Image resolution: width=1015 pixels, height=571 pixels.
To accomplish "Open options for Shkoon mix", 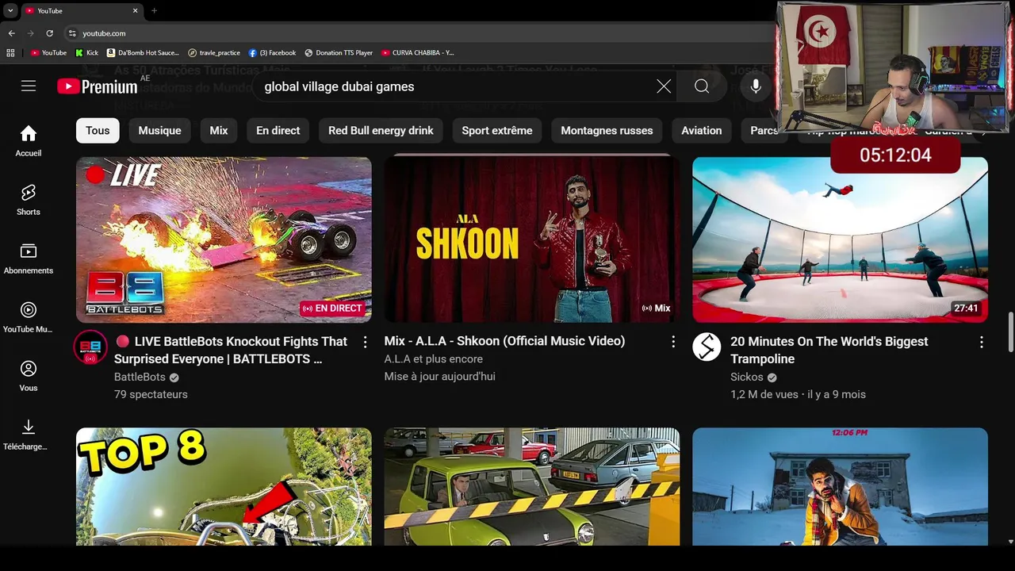I will point(673,341).
